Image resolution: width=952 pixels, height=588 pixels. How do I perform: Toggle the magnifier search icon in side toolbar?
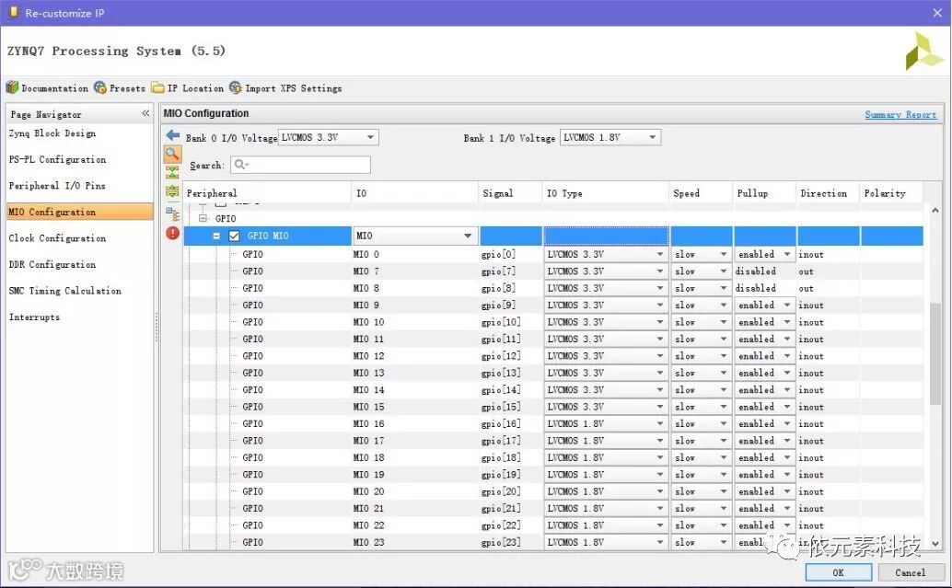tap(172, 154)
